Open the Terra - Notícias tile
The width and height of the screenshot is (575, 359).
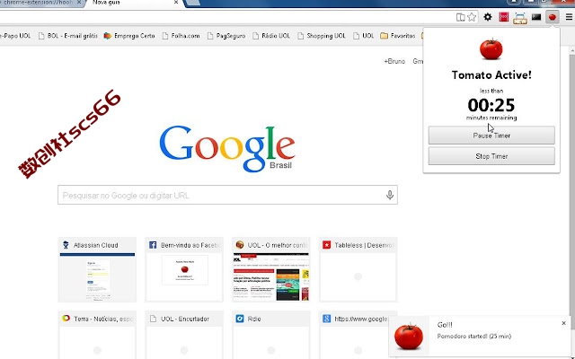pos(97,335)
